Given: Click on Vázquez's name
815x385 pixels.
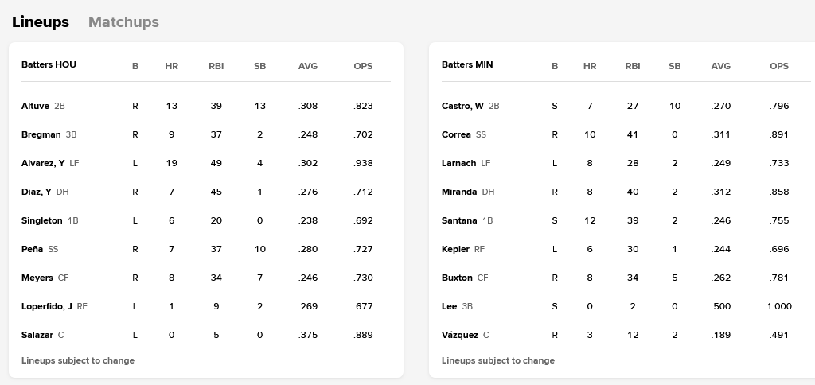Looking at the screenshot, I should [460, 335].
